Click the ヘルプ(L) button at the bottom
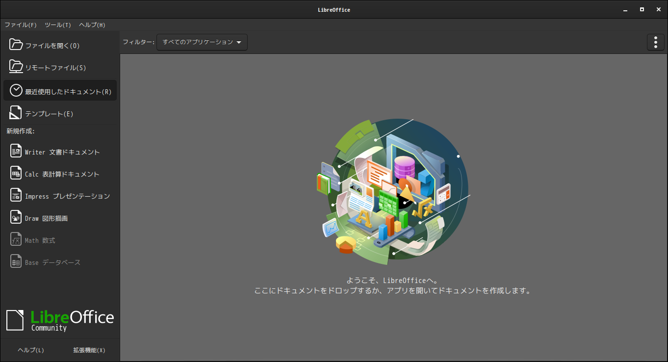 pos(31,350)
